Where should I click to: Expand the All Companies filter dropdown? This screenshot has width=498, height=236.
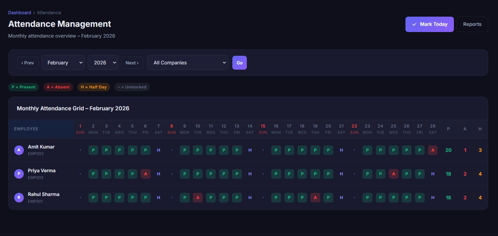pyautogui.click(x=188, y=63)
